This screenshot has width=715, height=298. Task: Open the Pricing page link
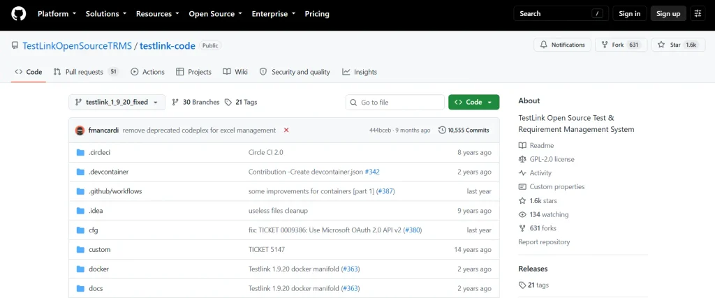[317, 14]
